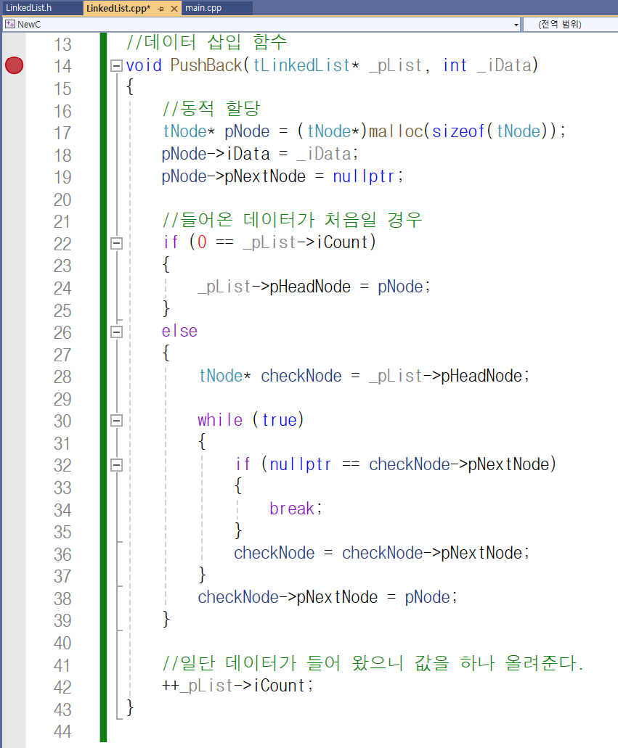Collapse the else block at line 26

pos(116,332)
